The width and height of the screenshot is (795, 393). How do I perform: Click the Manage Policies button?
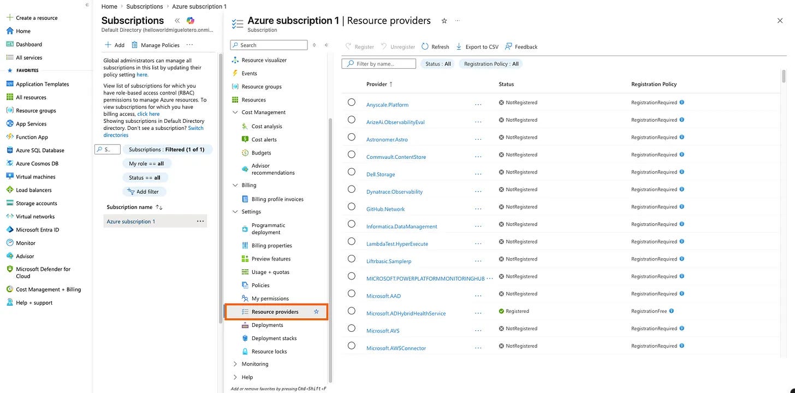pyautogui.click(x=155, y=45)
